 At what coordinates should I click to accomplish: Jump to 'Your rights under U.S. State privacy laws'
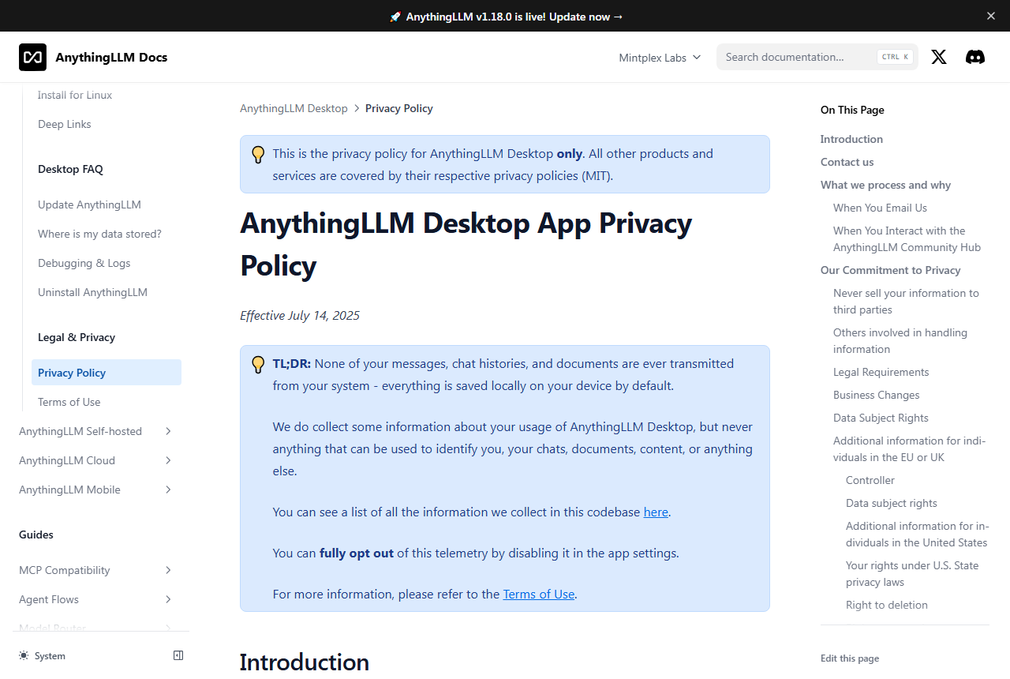tap(912, 574)
